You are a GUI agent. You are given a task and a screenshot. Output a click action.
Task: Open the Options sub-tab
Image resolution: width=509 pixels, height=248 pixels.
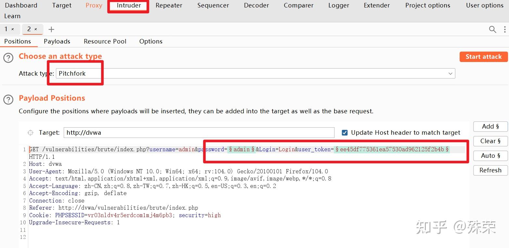point(151,41)
